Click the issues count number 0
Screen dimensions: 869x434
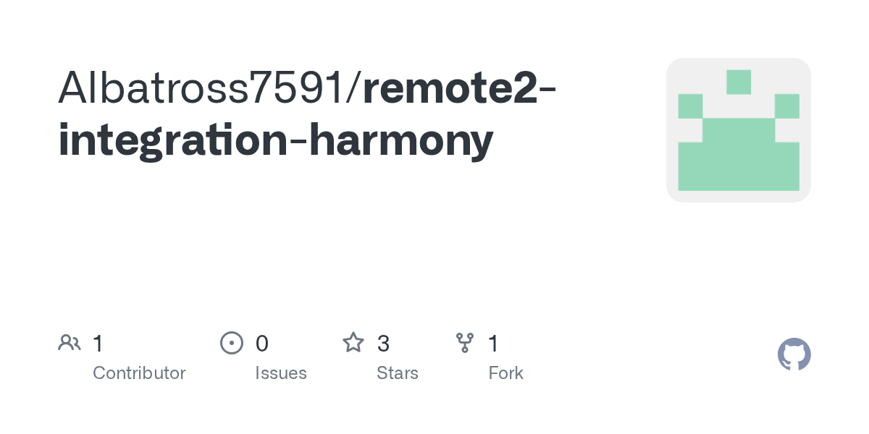(x=262, y=344)
